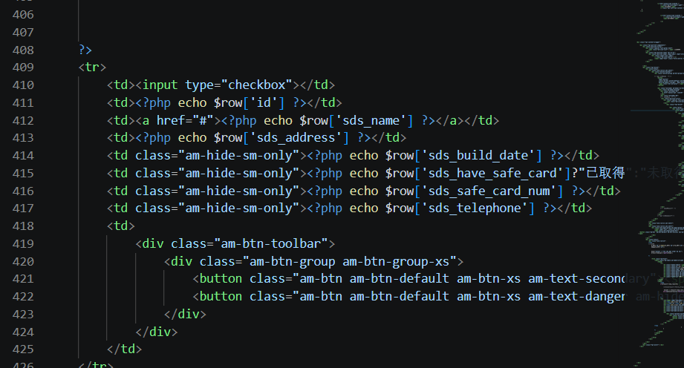The image size is (684, 368).
Task: Click line number 418 in gutter
Action: (23, 226)
